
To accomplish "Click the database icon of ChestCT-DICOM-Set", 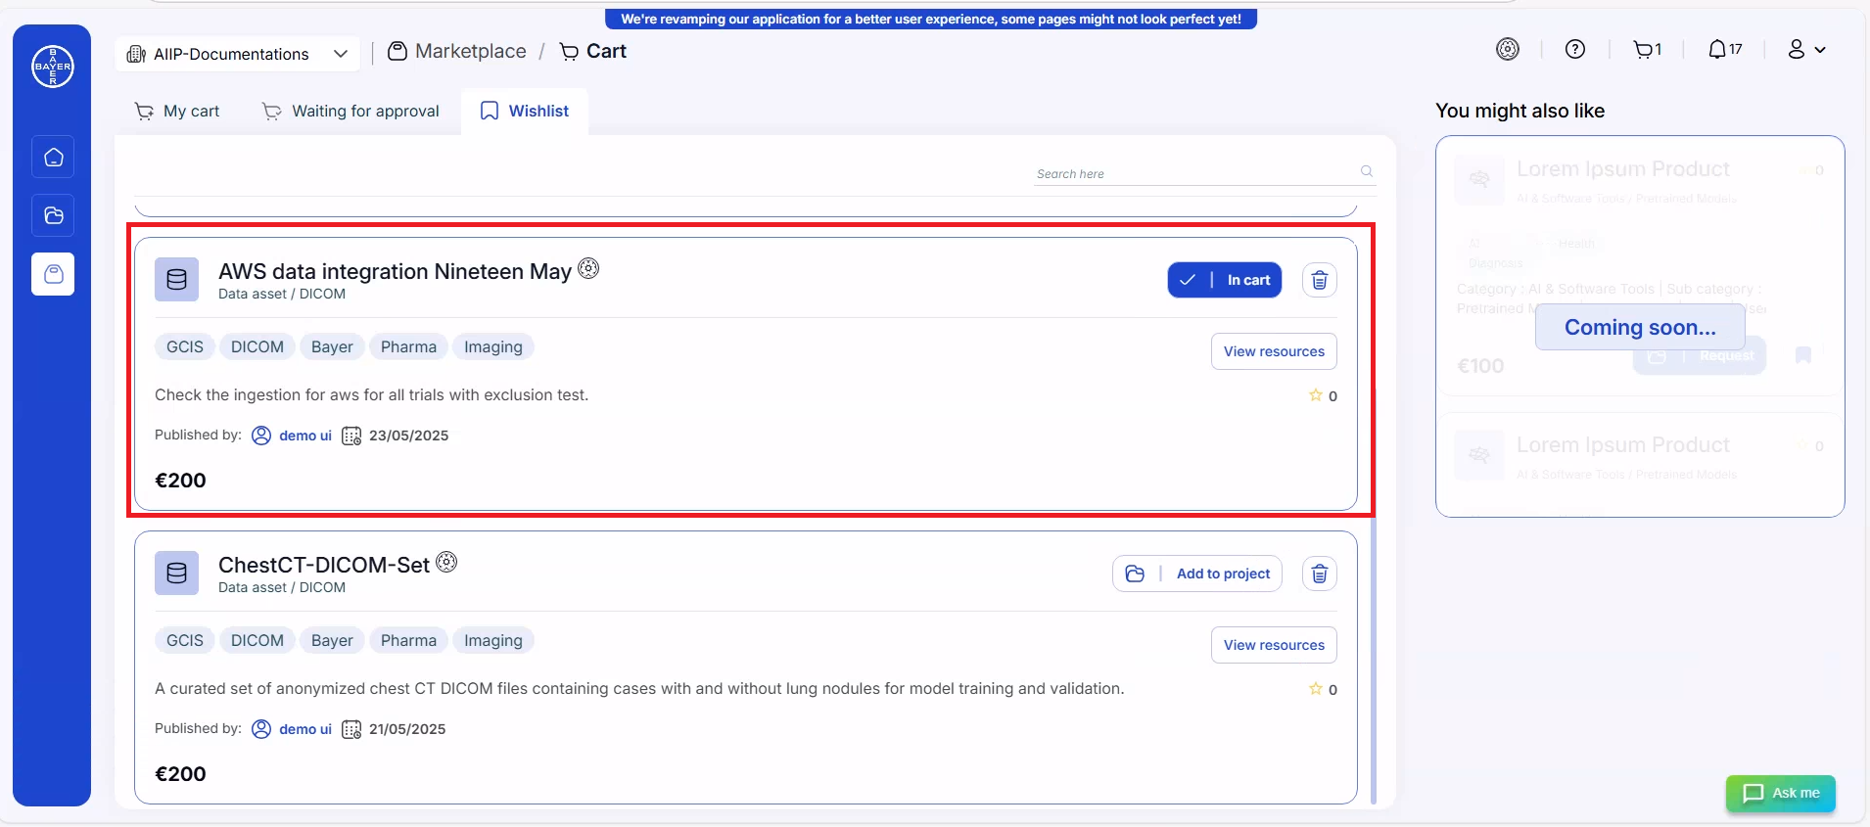I will coord(176,574).
